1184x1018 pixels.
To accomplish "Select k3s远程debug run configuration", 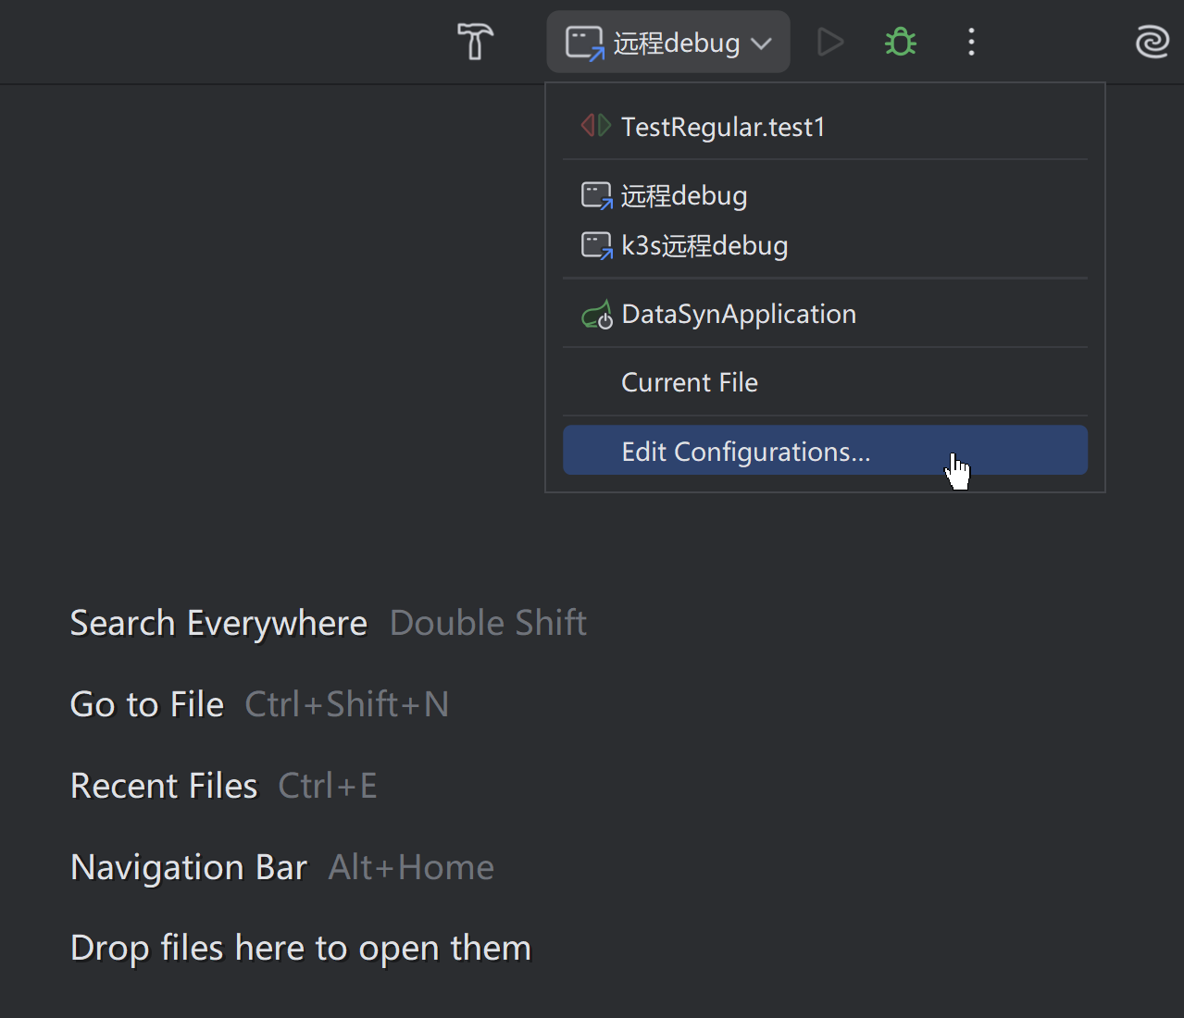I will pyautogui.click(x=704, y=246).
